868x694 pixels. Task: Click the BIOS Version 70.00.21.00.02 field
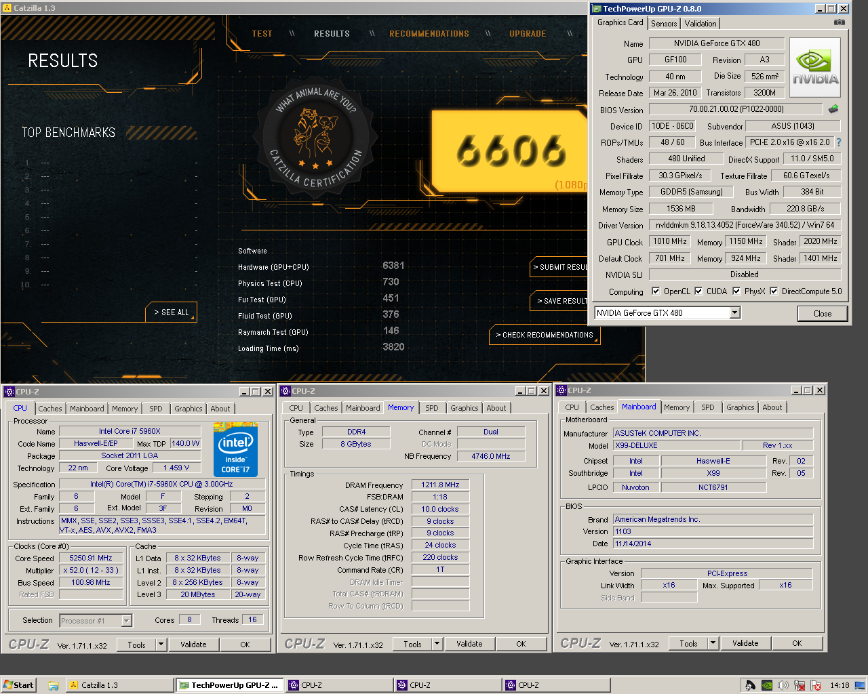(x=736, y=109)
